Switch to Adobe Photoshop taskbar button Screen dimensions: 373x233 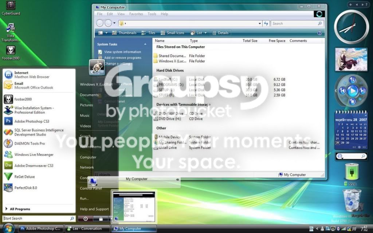41,229
